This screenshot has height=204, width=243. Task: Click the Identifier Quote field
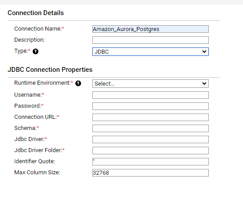tap(151, 161)
